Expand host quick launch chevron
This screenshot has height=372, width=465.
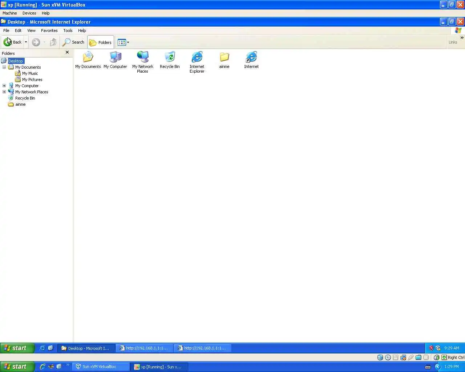68,365
